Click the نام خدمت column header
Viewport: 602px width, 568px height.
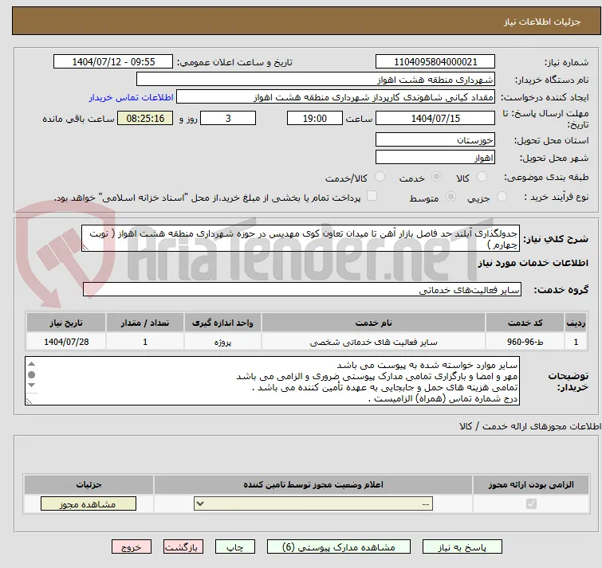click(374, 323)
